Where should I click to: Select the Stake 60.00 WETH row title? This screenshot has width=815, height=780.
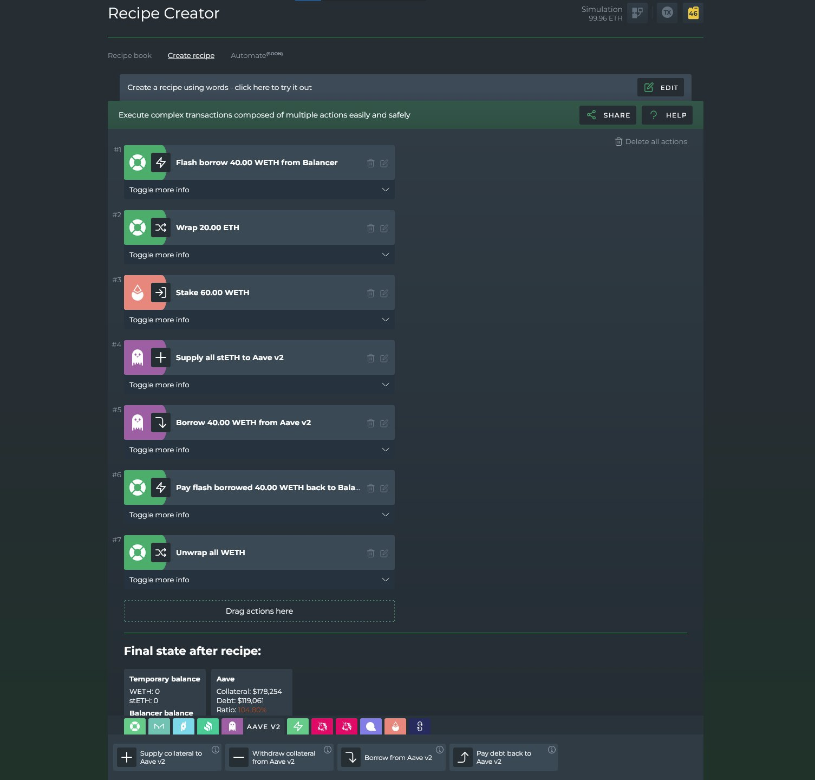point(212,292)
